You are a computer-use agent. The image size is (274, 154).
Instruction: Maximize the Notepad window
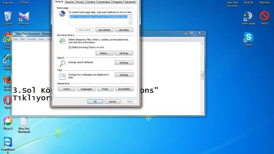(x=191, y=33)
